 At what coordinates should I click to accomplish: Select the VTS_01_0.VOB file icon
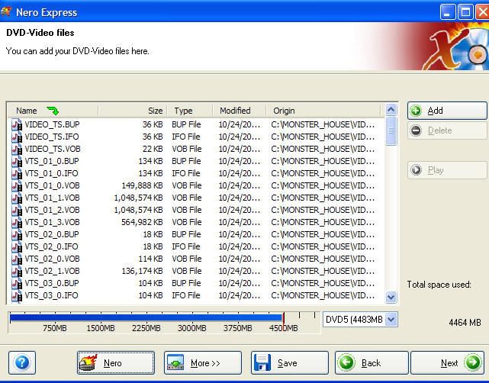click(x=17, y=186)
